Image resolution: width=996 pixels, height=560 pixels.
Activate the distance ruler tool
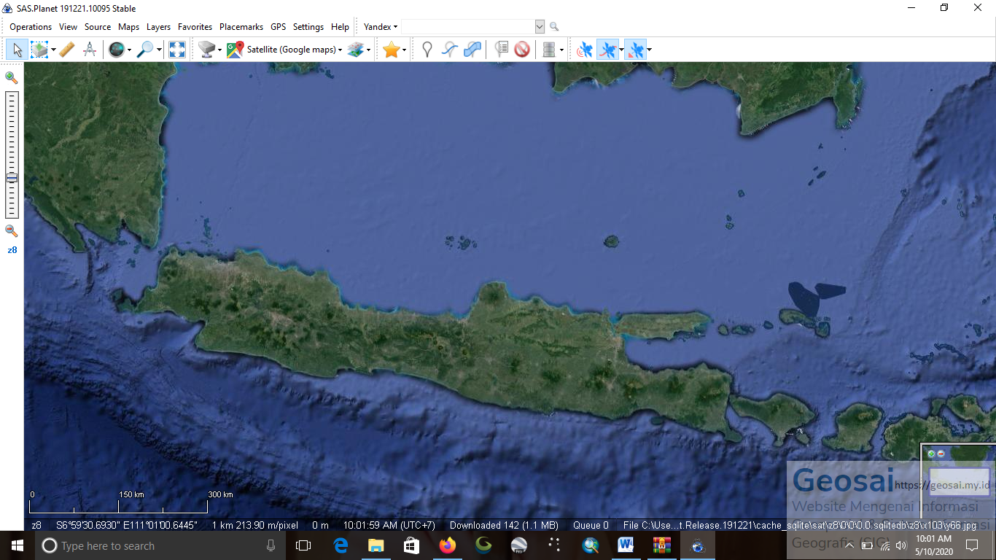point(66,50)
